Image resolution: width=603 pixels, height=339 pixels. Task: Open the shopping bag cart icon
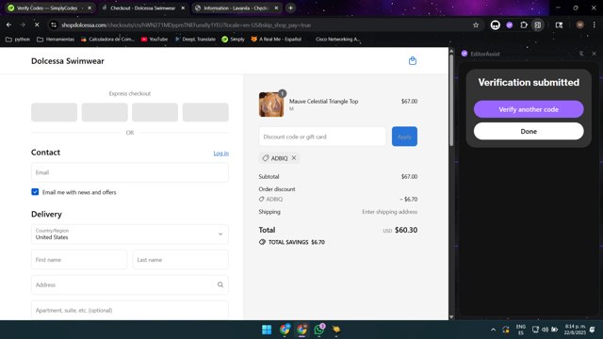[x=413, y=60]
